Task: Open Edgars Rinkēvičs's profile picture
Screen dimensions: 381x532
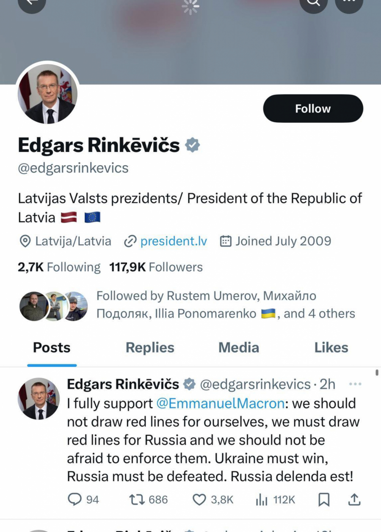Action: [47, 93]
